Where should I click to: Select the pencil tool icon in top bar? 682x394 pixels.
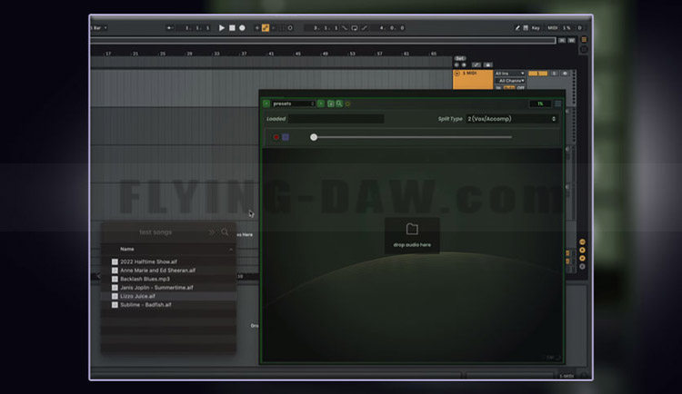tap(517, 28)
